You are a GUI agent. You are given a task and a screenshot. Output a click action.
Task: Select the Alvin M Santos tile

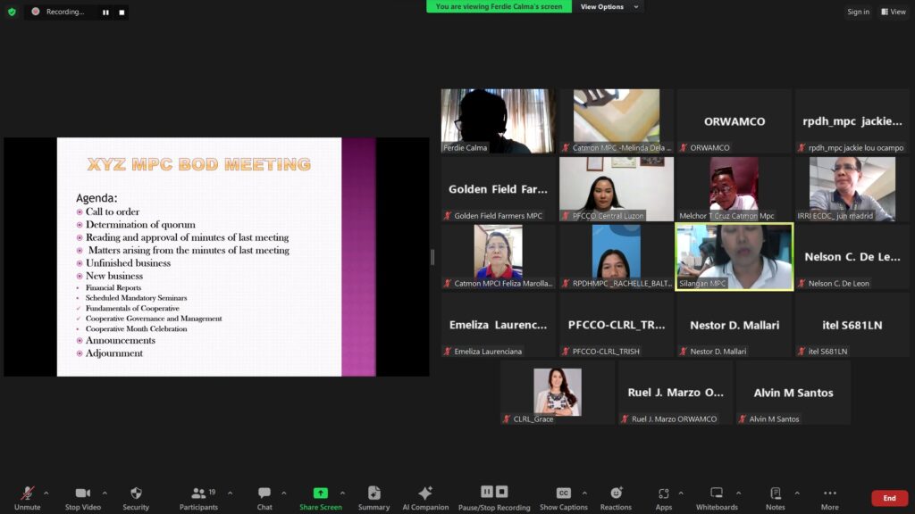point(793,393)
